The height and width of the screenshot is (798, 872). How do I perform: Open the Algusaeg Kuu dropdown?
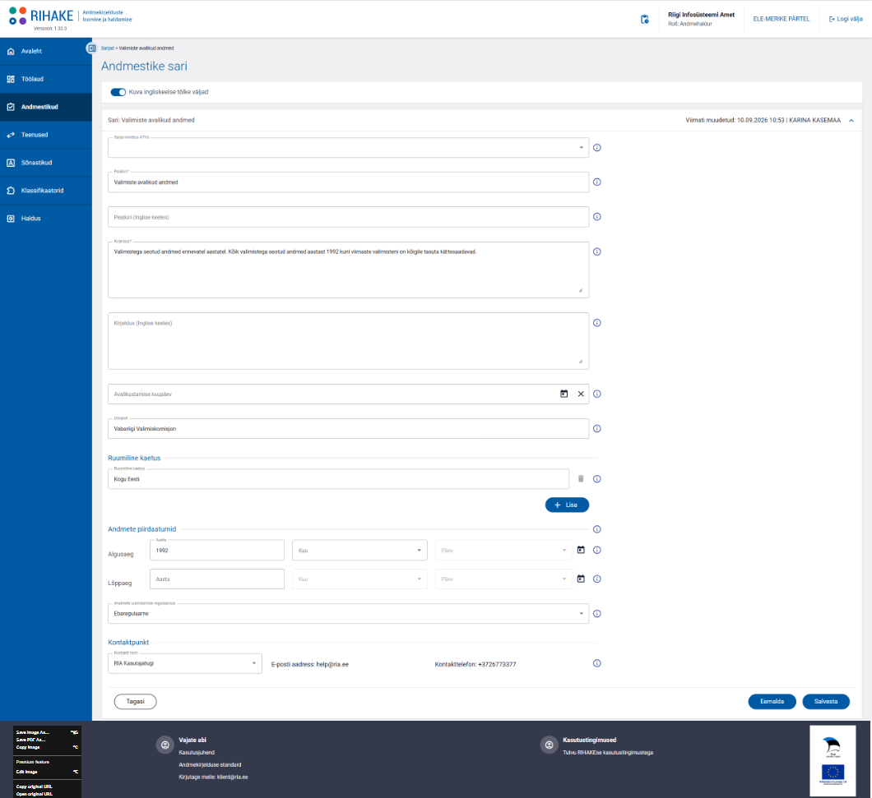point(359,550)
